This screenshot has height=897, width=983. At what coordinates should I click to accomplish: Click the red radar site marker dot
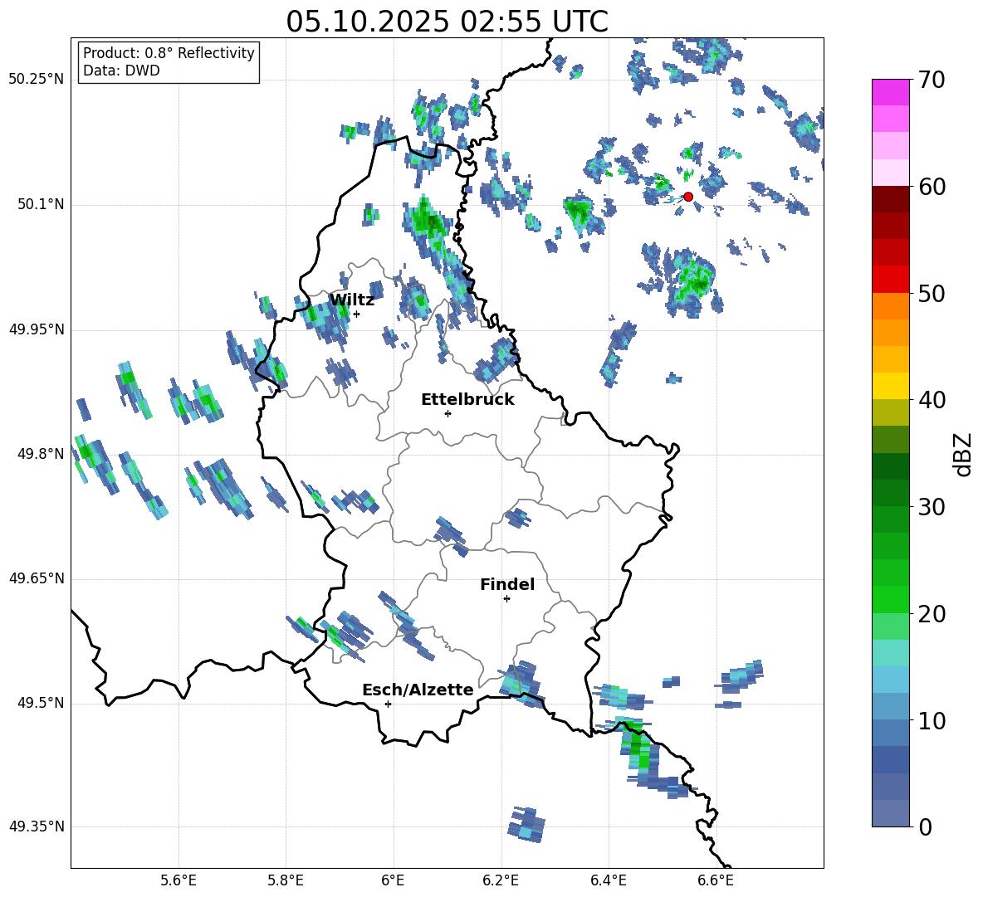[x=687, y=197]
